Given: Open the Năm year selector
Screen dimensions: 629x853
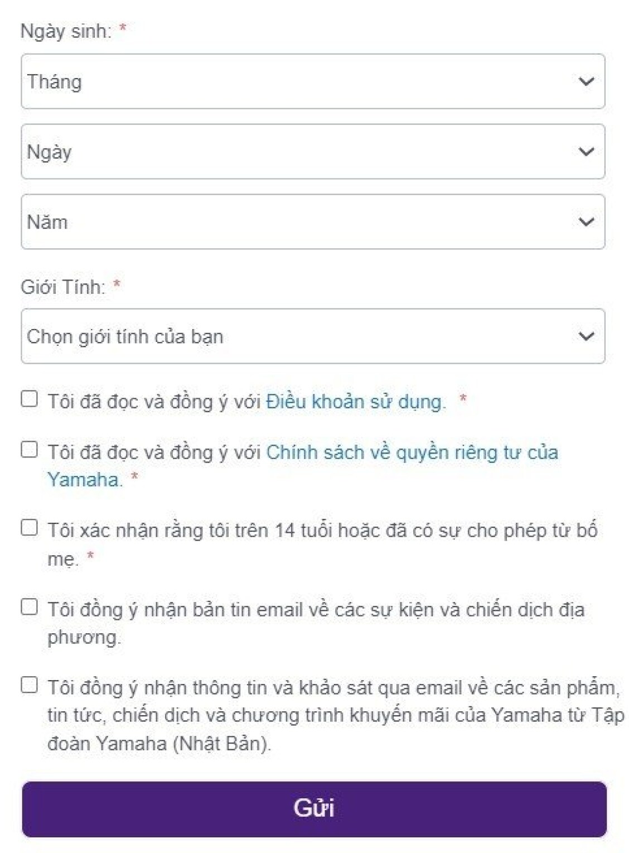Looking at the screenshot, I should pyautogui.click(x=301, y=222).
